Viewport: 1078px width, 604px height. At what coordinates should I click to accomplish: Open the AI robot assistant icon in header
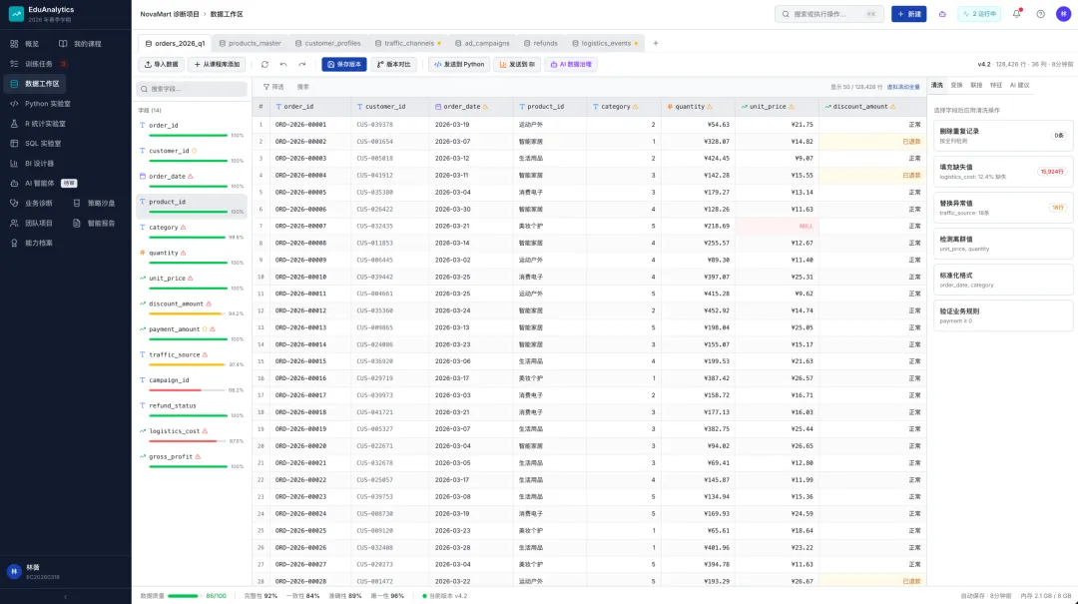coord(942,14)
